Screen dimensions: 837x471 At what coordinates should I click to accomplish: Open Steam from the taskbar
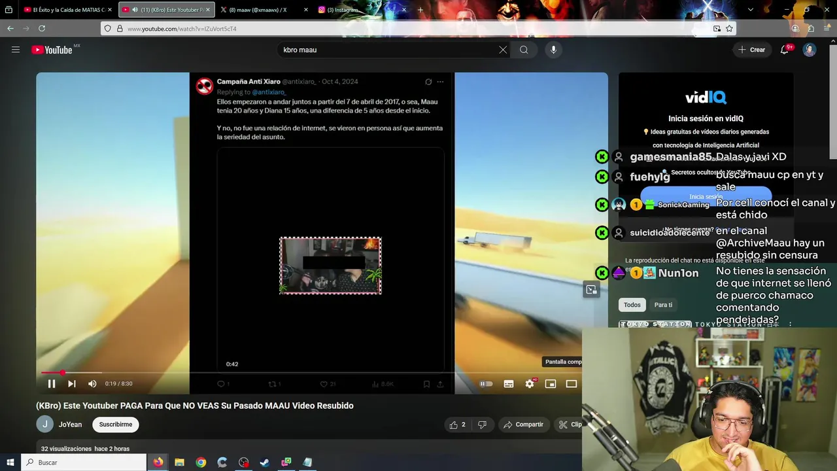click(x=265, y=462)
